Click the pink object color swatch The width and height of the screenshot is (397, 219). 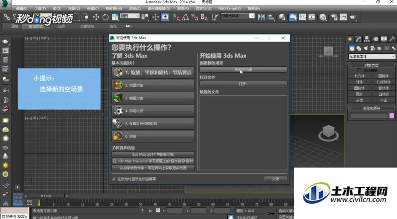coord(392,116)
